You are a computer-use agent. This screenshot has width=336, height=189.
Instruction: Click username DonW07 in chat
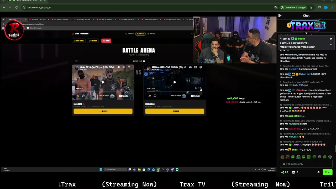pyautogui.click(x=293, y=69)
